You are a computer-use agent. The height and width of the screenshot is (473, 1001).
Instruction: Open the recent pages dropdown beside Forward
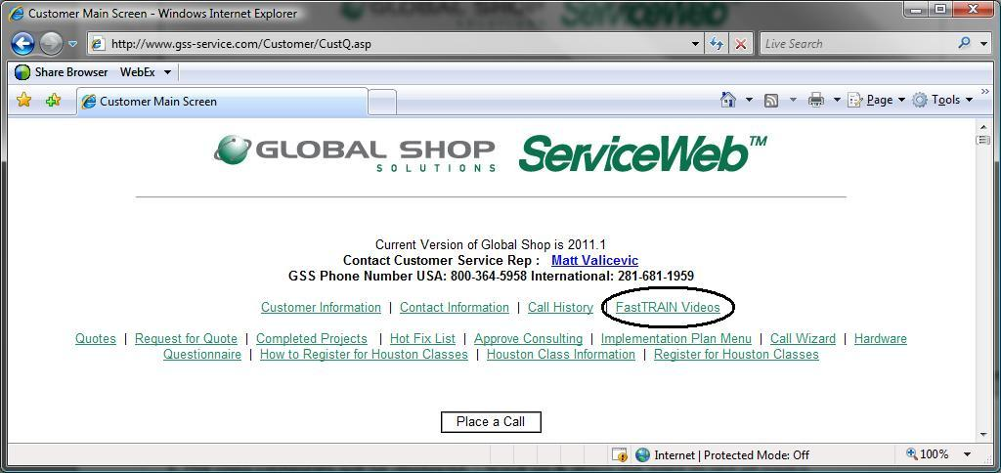tap(72, 44)
